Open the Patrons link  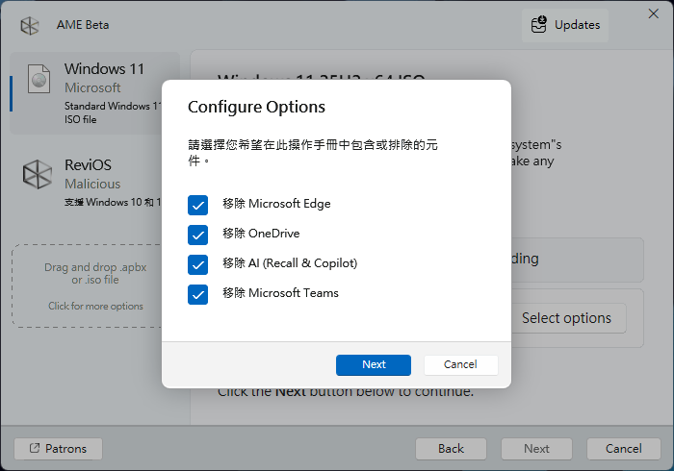click(x=59, y=449)
